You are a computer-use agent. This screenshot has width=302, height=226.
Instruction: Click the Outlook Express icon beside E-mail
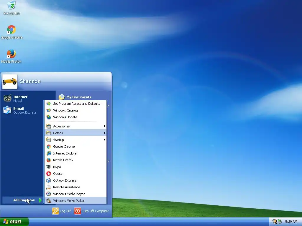coord(7,110)
